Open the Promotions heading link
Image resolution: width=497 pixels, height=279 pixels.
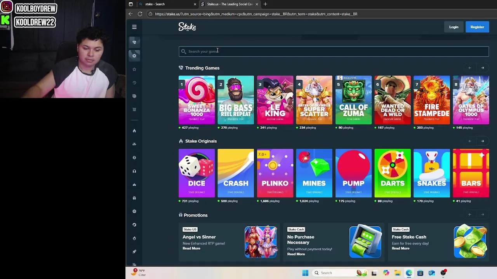click(196, 215)
